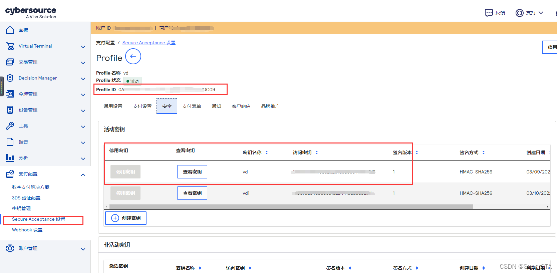Click the cybersource logo
This screenshot has width=557, height=273.
pyautogui.click(x=31, y=13)
